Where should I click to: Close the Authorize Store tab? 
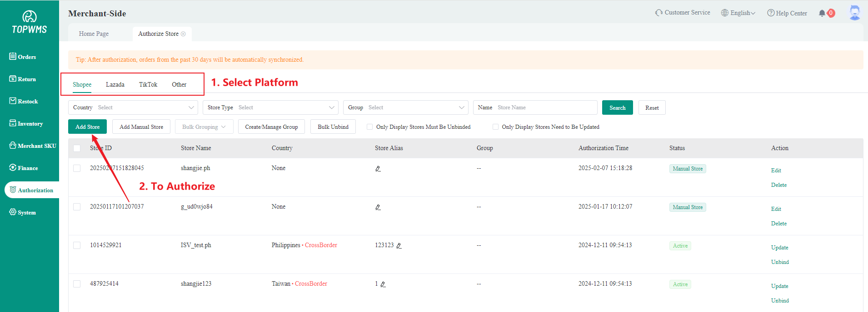click(x=183, y=34)
